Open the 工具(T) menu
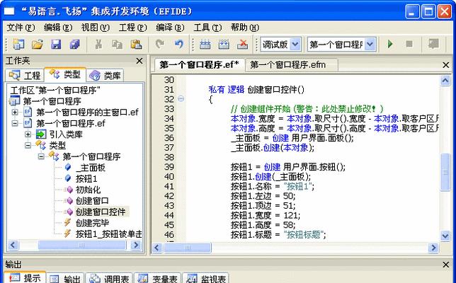 pyautogui.click(x=207, y=28)
